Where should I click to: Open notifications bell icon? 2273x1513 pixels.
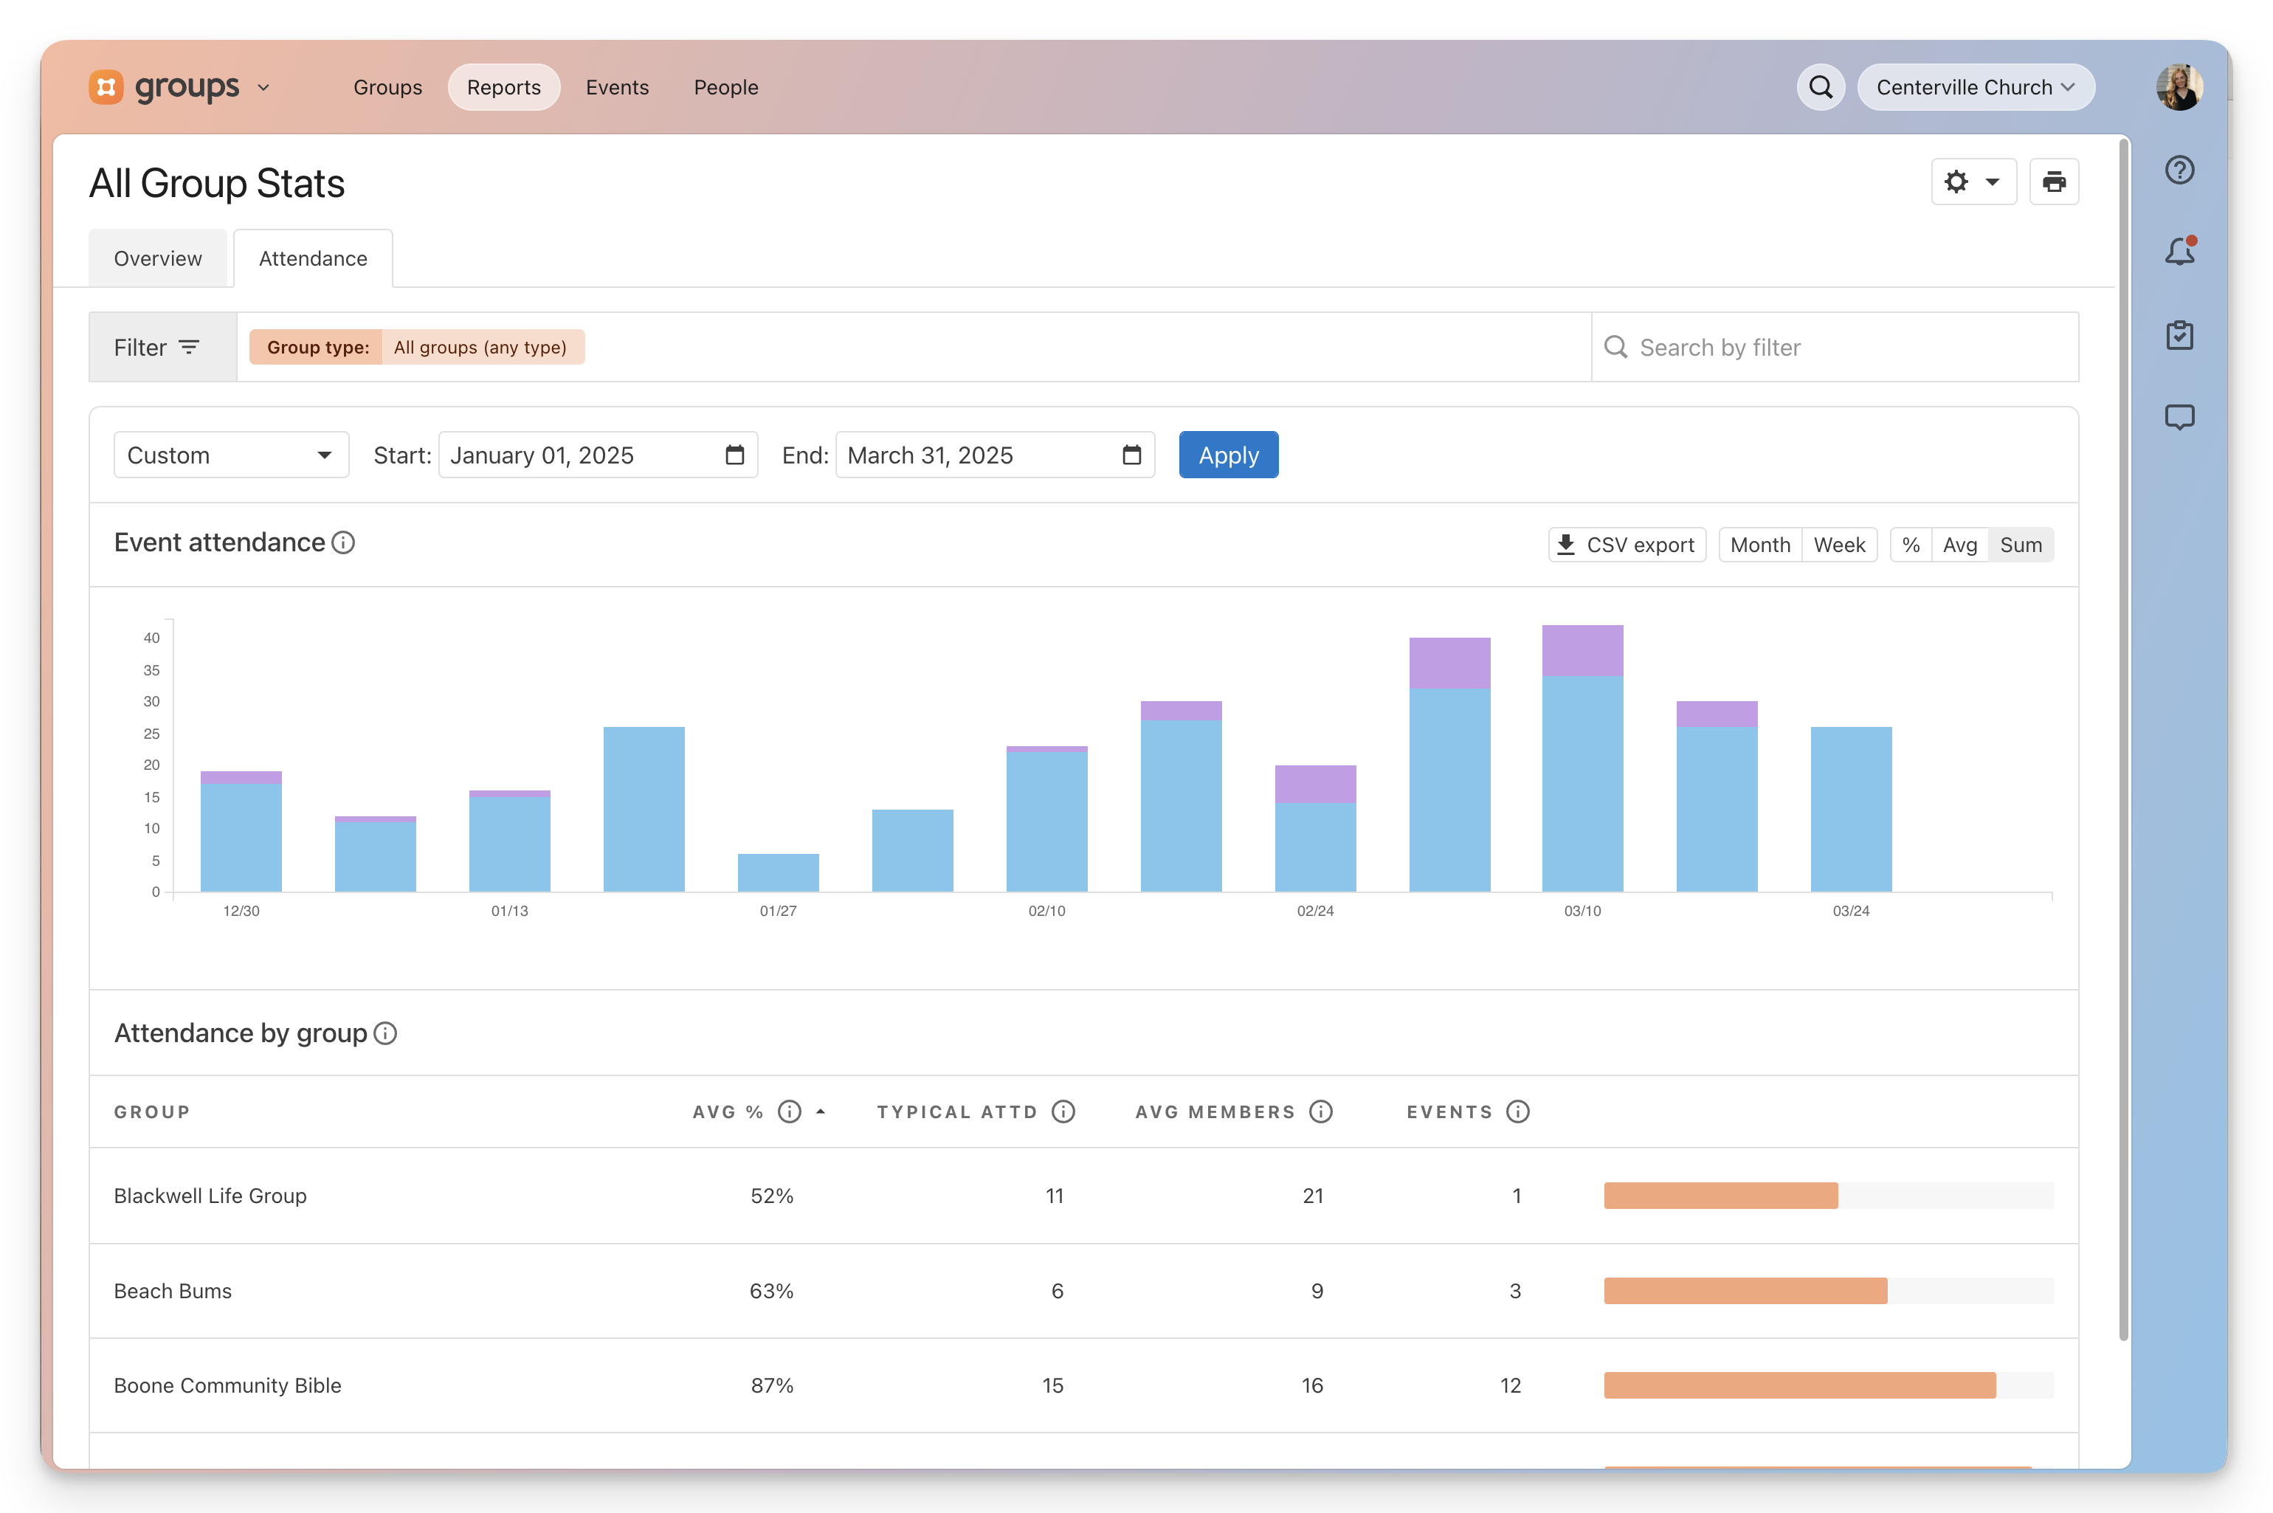tap(2179, 251)
